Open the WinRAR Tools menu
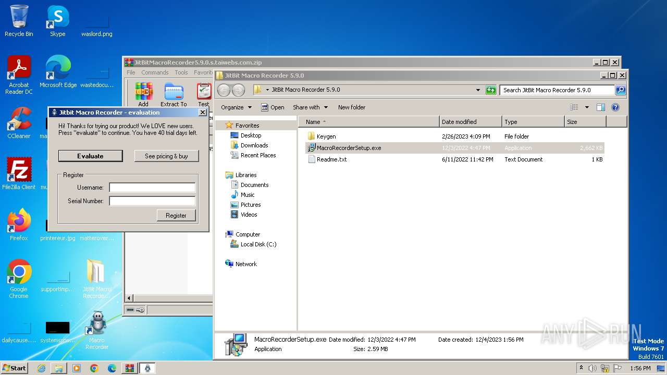667x375 pixels. coord(181,72)
